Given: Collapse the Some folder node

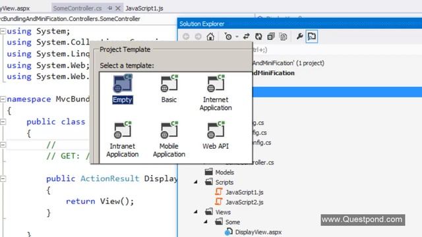Looking at the screenshot, I should click(206, 222).
